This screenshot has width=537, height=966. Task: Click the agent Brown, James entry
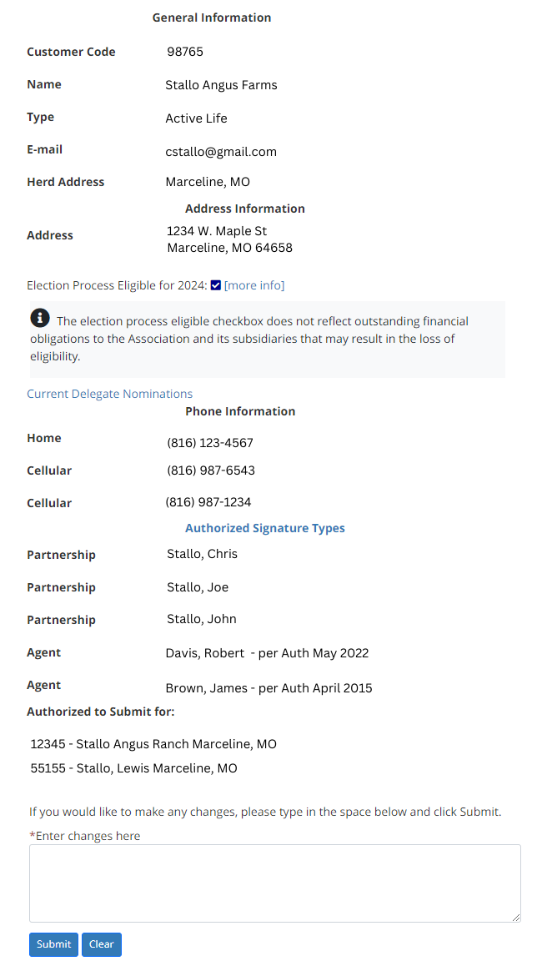pyautogui.click(x=269, y=687)
